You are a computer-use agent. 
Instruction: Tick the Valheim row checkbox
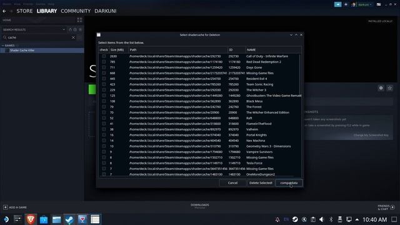tap(104, 129)
